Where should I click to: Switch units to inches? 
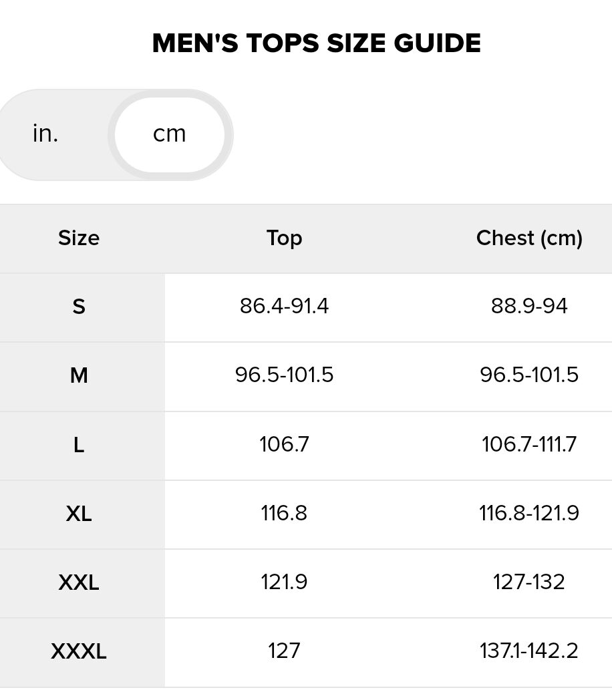click(45, 134)
